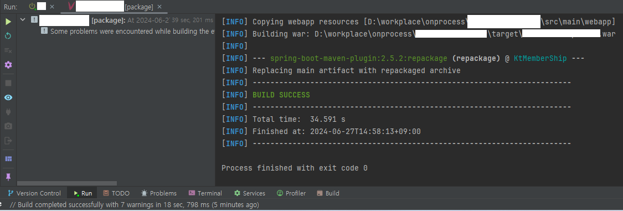The image size is (623, 211).
Task: Click the camera thread dump icon
Action: (8, 126)
